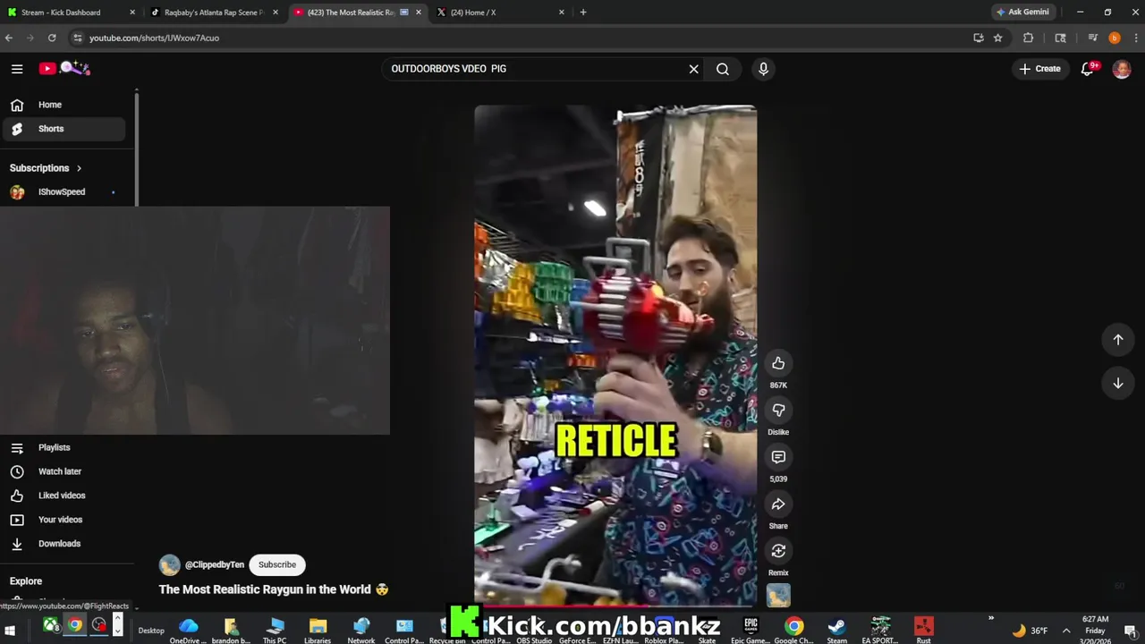Select Shorts in the sidebar

pos(63,129)
